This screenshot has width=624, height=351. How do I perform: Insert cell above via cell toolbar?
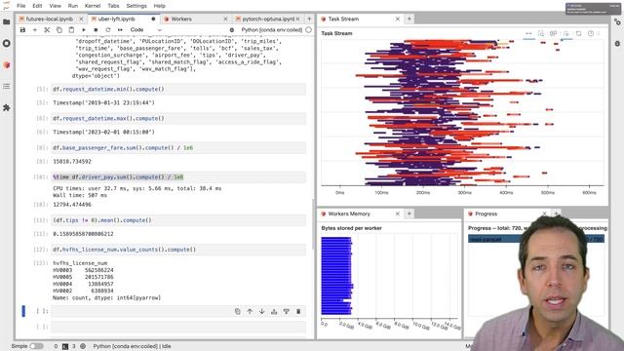tap(274, 312)
